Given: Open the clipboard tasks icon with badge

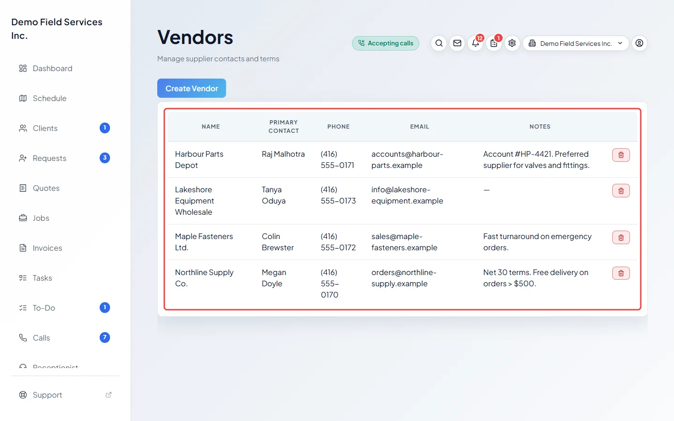Looking at the screenshot, I should click(494, 44).
